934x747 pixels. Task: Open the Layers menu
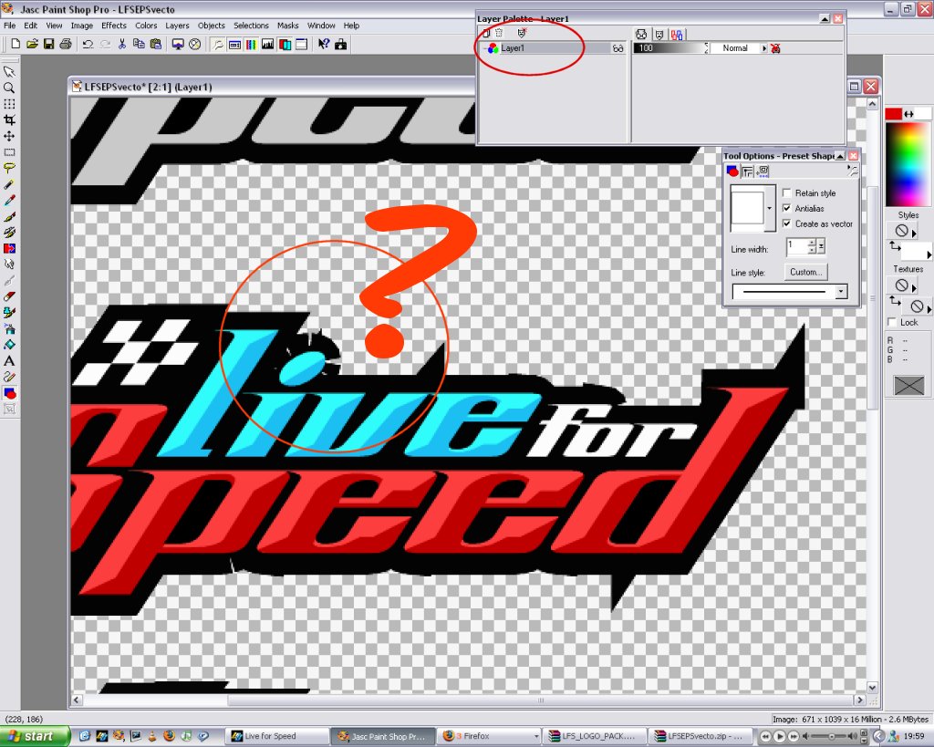pos(177,26)
